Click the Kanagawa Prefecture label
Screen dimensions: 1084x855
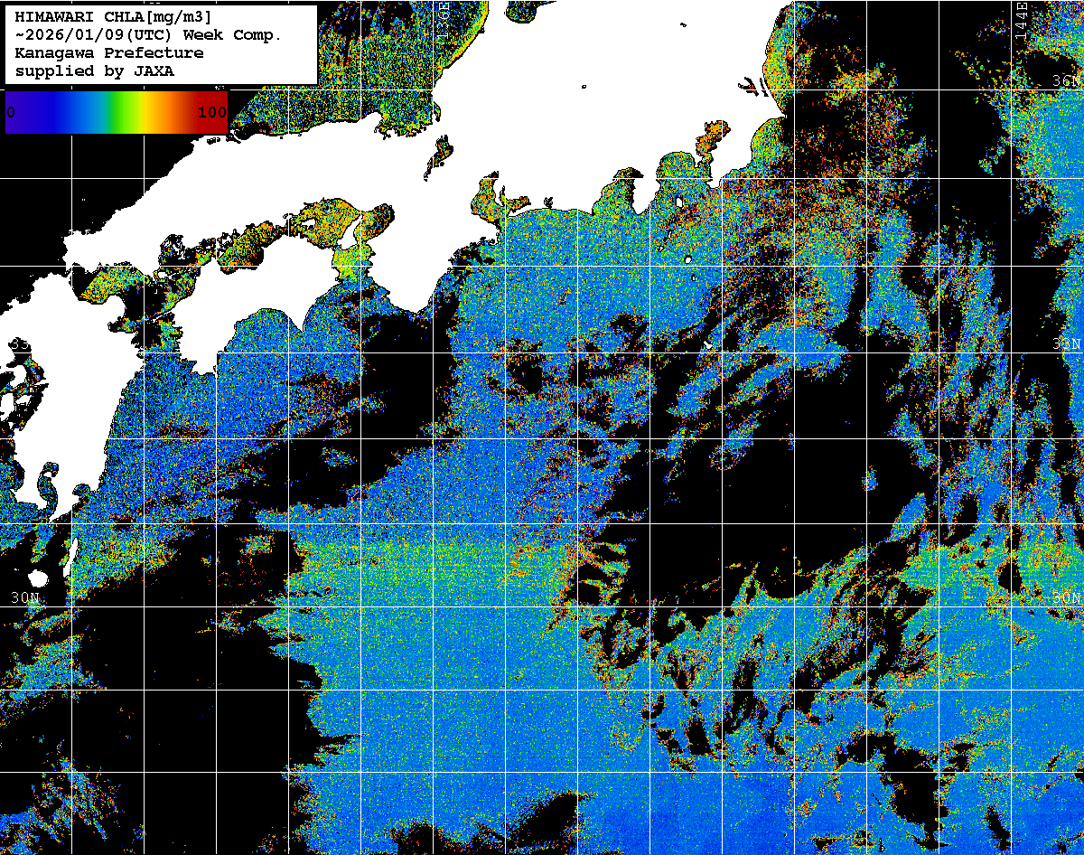tap(108, 52)
